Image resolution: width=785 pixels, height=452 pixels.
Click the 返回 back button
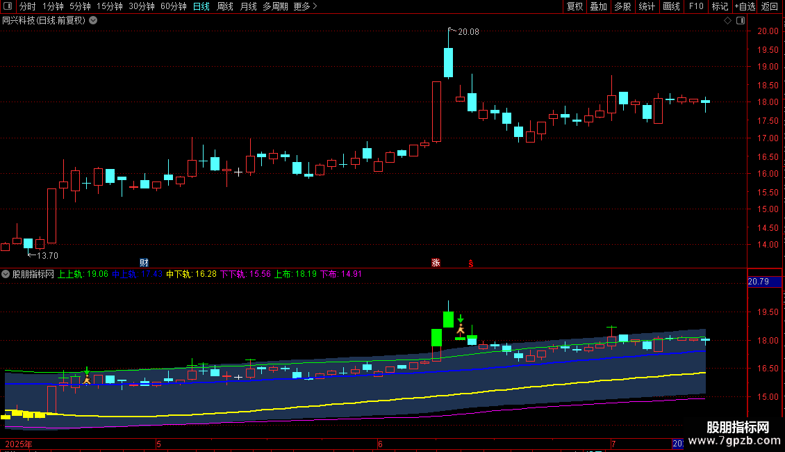click(x=770, y=6)
